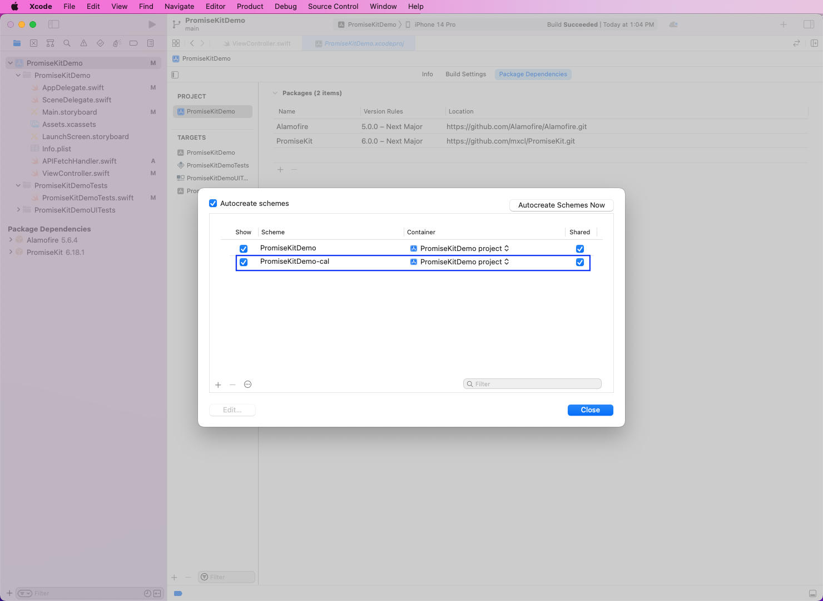
Task: Open the Debug navigator icon
Action: tap(117, 43)
